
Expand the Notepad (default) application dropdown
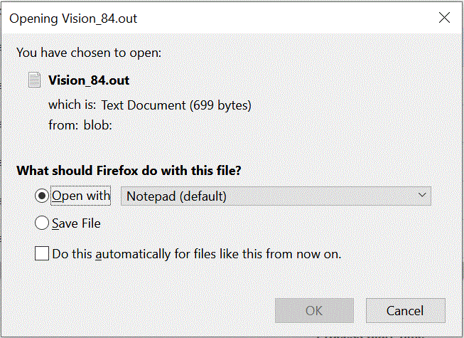tap(276, 196)
